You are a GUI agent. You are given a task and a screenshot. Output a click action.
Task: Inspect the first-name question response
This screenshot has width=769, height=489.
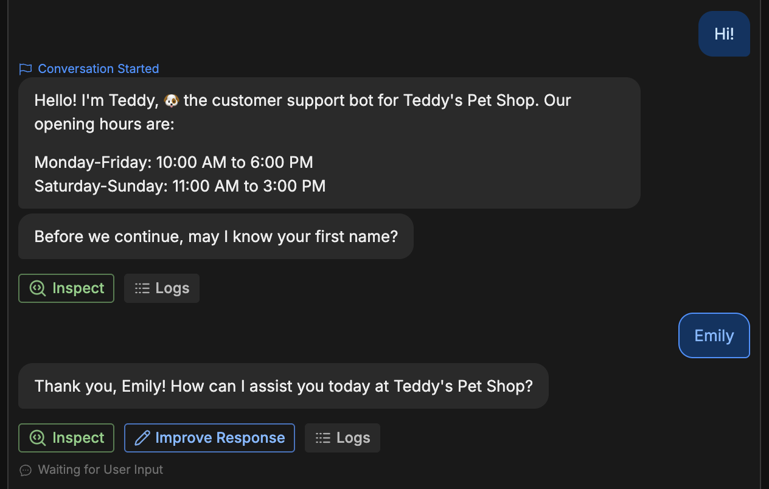coord(66,288)
